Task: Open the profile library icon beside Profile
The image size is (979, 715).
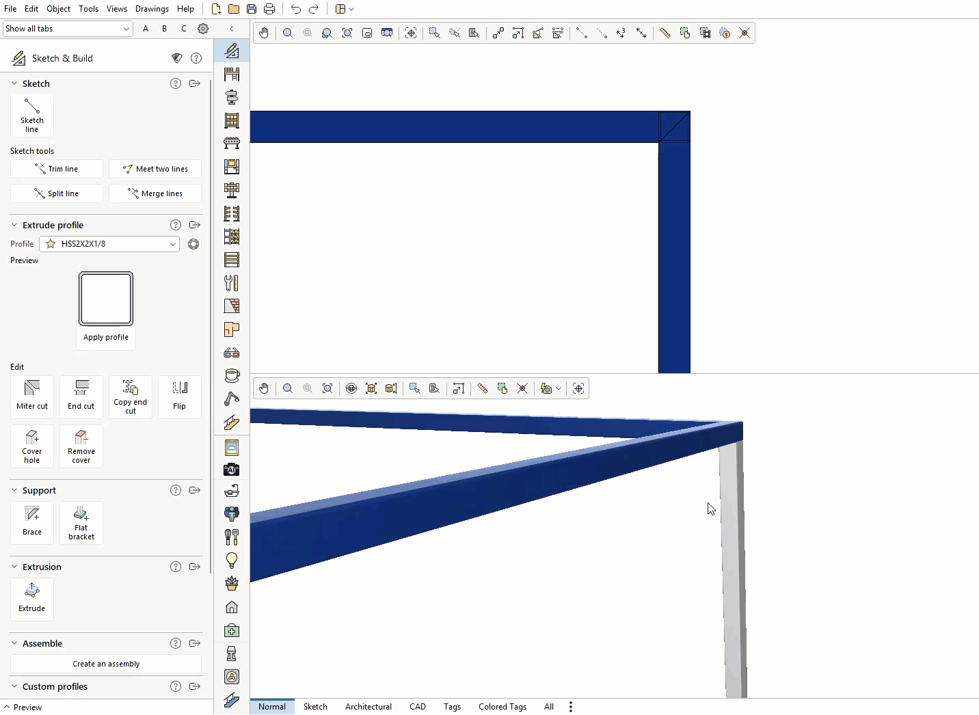Action: [193, 244]
